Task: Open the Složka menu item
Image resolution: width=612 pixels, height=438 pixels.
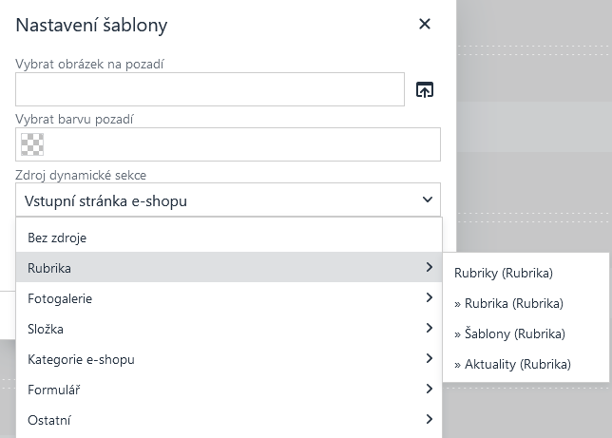Action: pyautogui.click(x=46, y=329)
